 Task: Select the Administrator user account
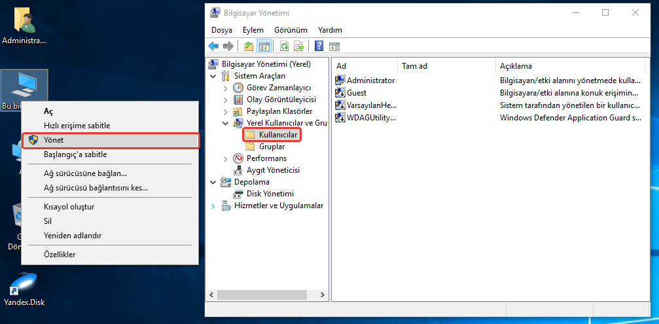pyautogui.click(x=370, y=81)
